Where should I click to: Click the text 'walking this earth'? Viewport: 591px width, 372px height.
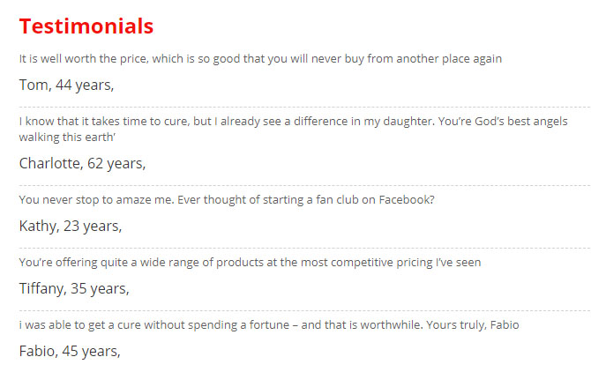[x=67, y=137]
